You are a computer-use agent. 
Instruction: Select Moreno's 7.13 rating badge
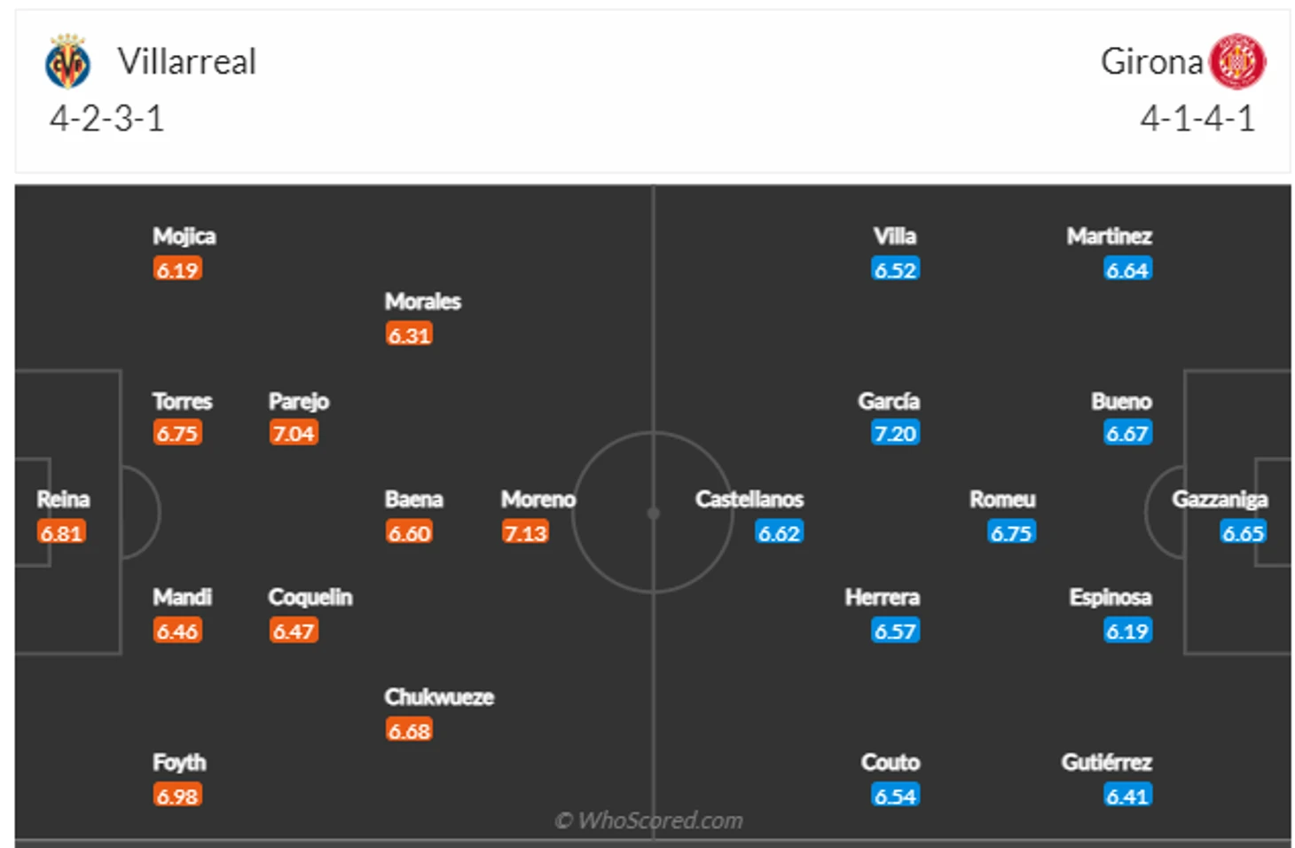525,532
